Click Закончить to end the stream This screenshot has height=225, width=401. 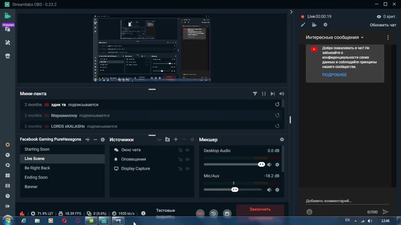(260, 209)
